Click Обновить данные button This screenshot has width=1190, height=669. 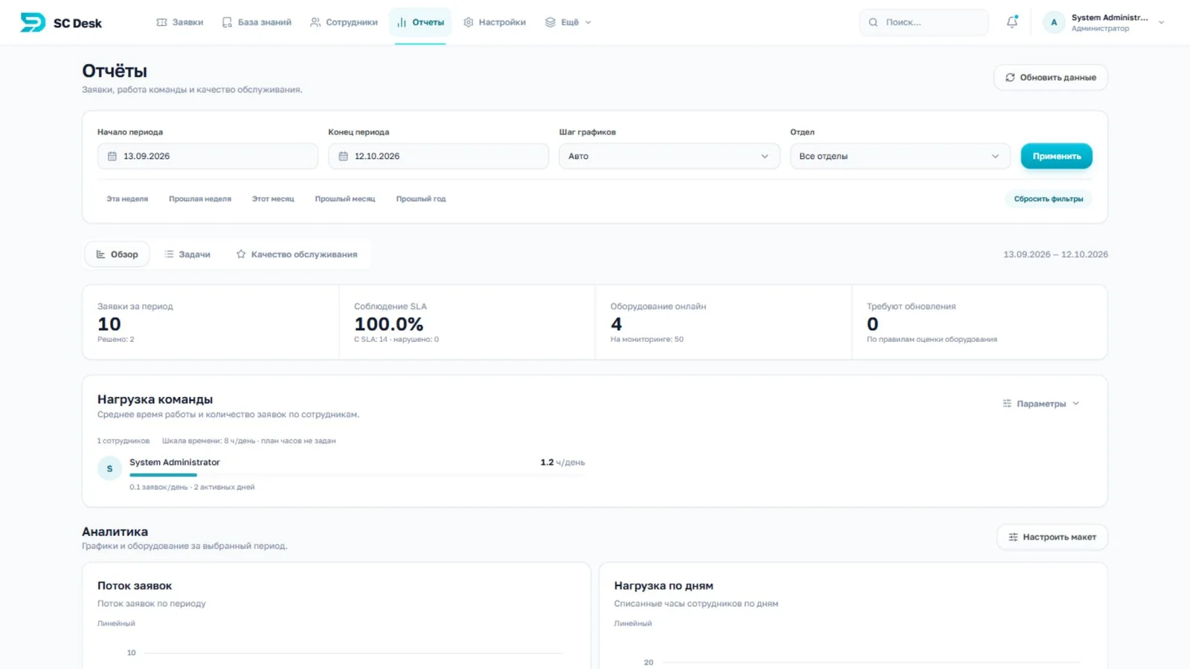click(x=1051, y=77)
